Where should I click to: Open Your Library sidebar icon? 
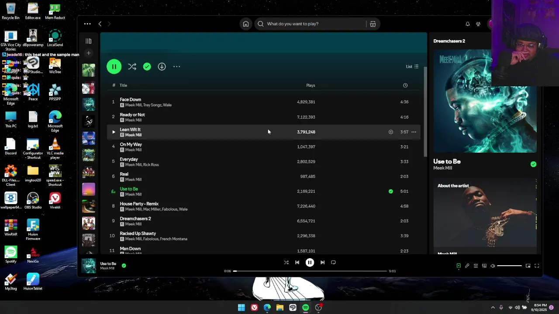click(89, 41)
